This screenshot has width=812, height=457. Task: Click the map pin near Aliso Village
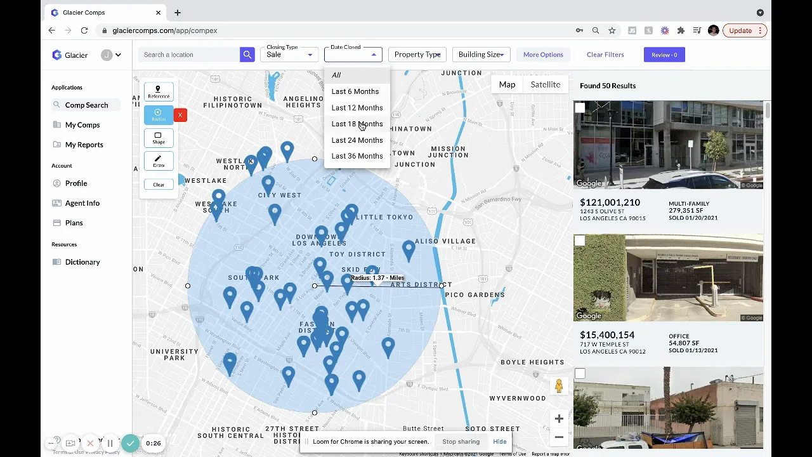(x=409, y=251)
